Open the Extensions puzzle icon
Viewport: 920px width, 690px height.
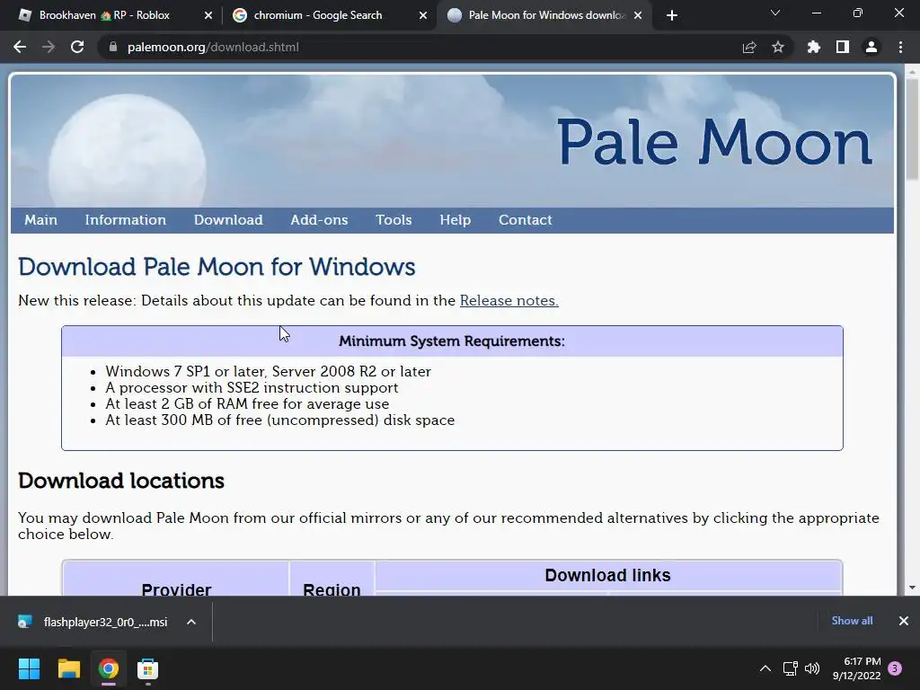coord(814,47)
